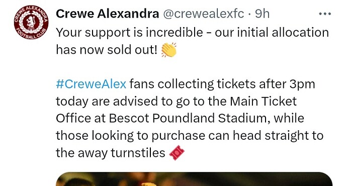Click the "has now sold out!" line
The image size is (347, 186).
point(107,50)
